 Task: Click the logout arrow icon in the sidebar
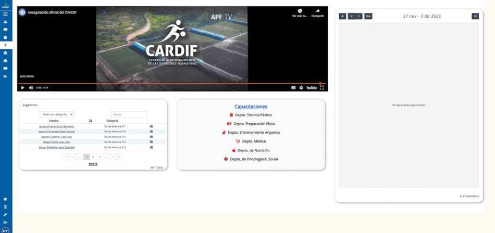5,222
